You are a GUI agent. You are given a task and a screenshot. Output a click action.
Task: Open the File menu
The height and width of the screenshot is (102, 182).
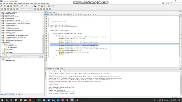tap(1, 3)
